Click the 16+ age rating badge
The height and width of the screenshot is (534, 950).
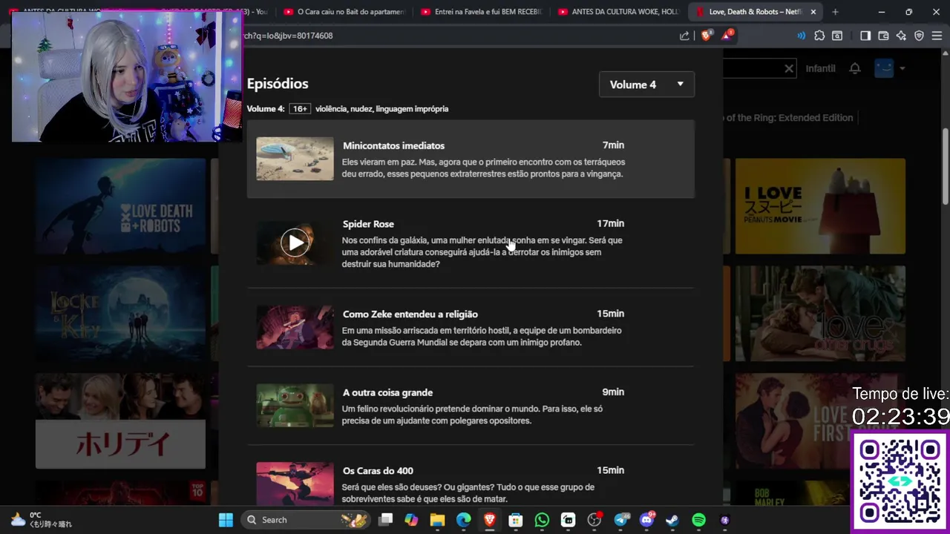pyautogui.click(x=300, y=109)
